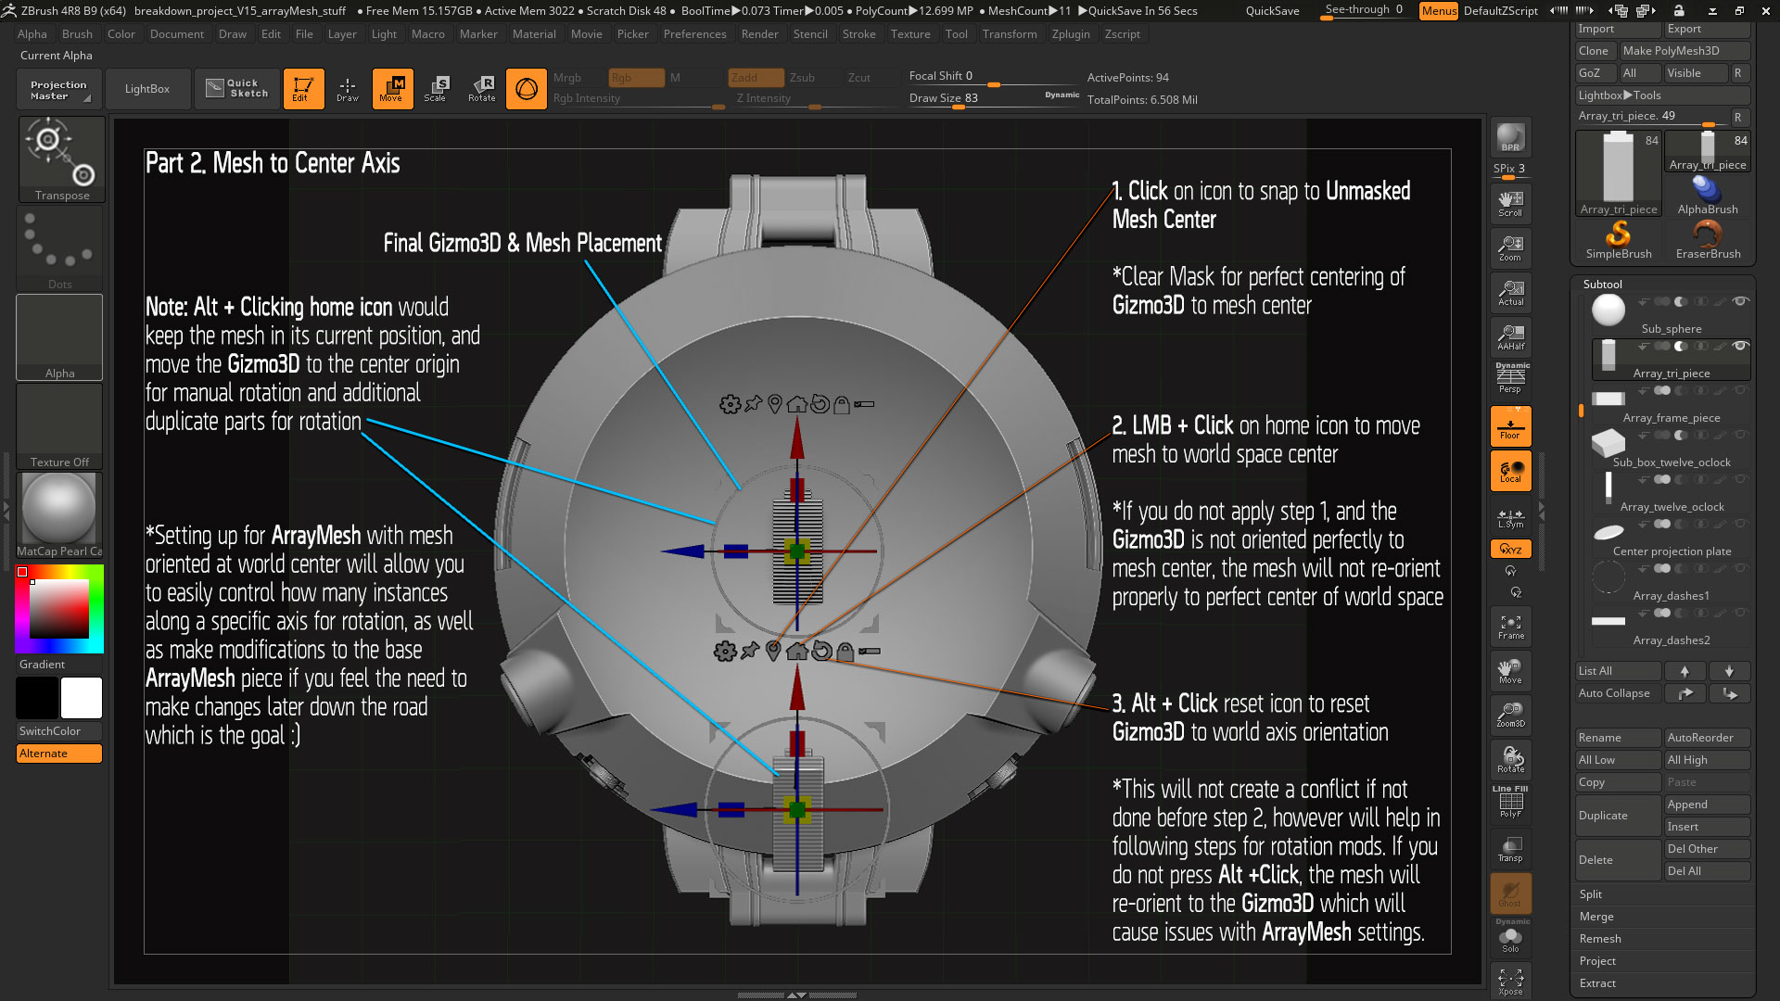The image size is (1780, 1001).
Task: Open the Brush menu
Action: point(77,34)
